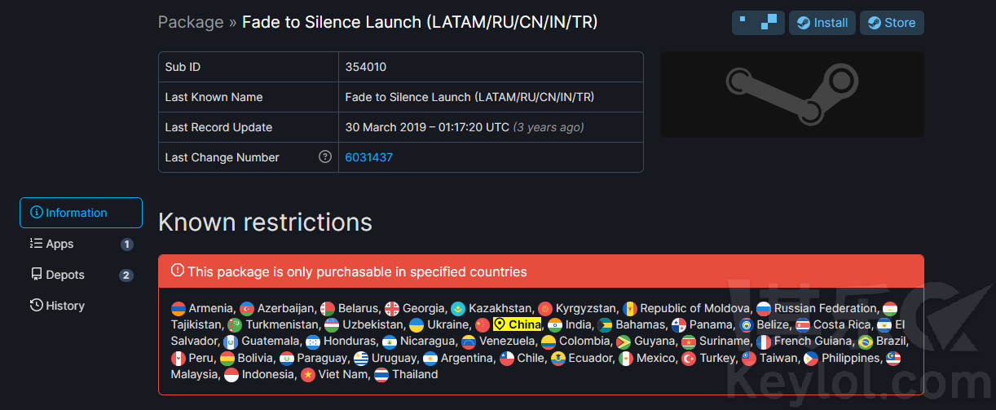
Task: Click the help question mark beside Last Change Number
Action: (325, 157)
